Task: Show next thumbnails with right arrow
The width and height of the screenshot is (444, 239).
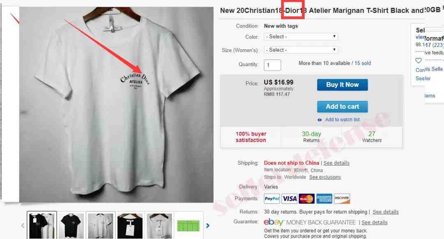Action: point(208,225)
